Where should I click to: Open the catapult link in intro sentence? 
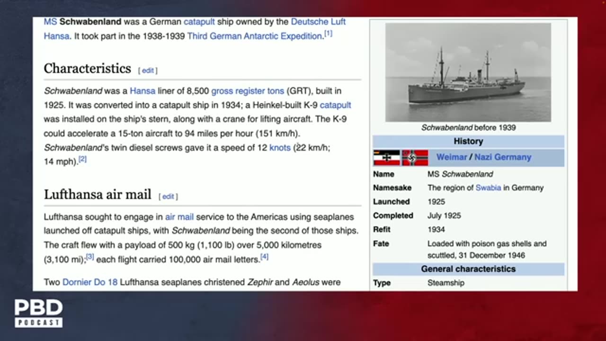pyautogui.click(x=199, y=22)
